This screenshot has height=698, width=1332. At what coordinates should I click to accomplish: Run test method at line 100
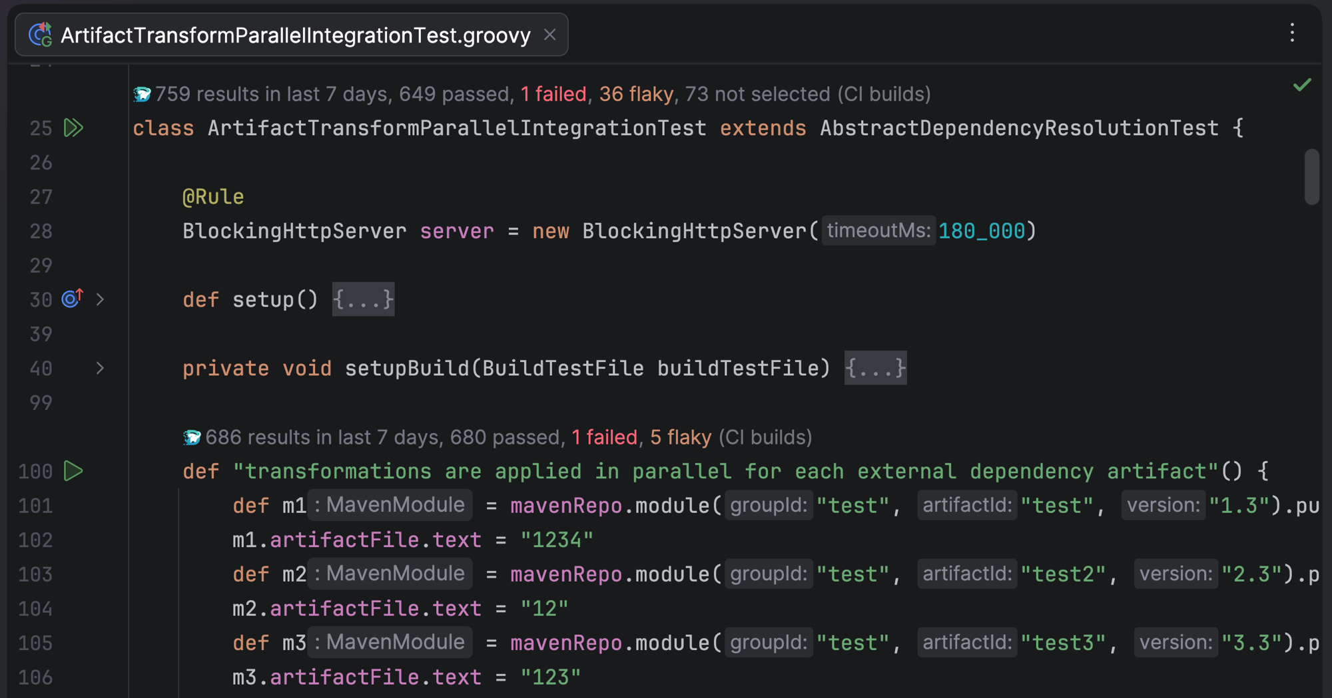point(73,471)
